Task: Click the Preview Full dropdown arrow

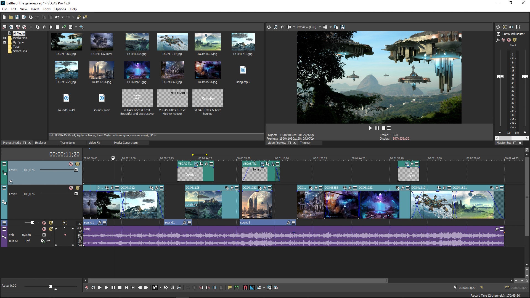Action: point(320,27)
